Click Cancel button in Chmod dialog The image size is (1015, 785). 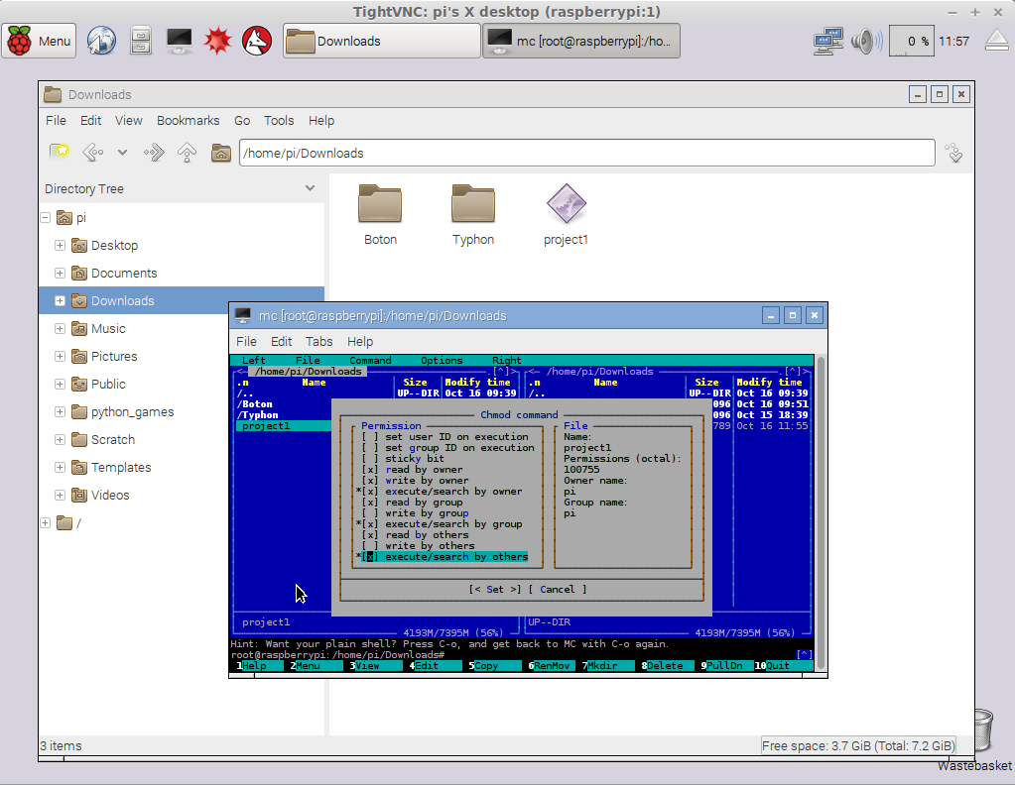[x=558, y=589]
